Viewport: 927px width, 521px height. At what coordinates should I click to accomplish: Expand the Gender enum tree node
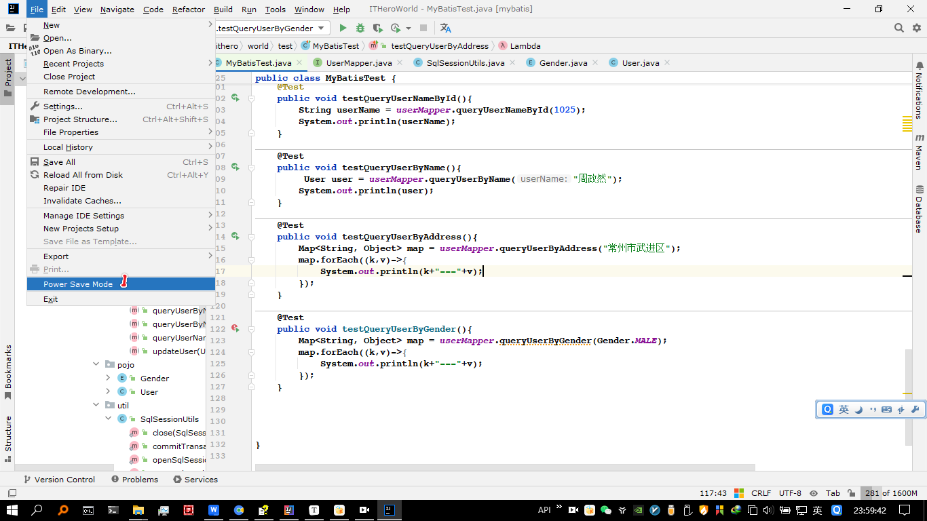[108, 379]
